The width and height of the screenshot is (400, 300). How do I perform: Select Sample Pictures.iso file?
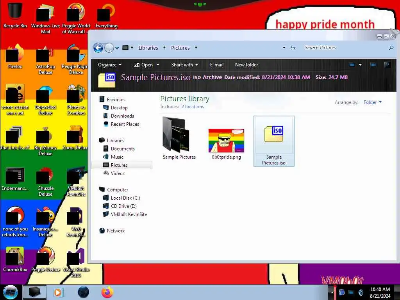point(274,141)
